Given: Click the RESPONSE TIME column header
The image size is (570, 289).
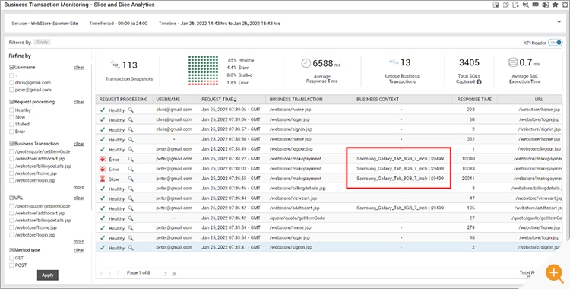Looking at the screenshot, I should point(474,100).
